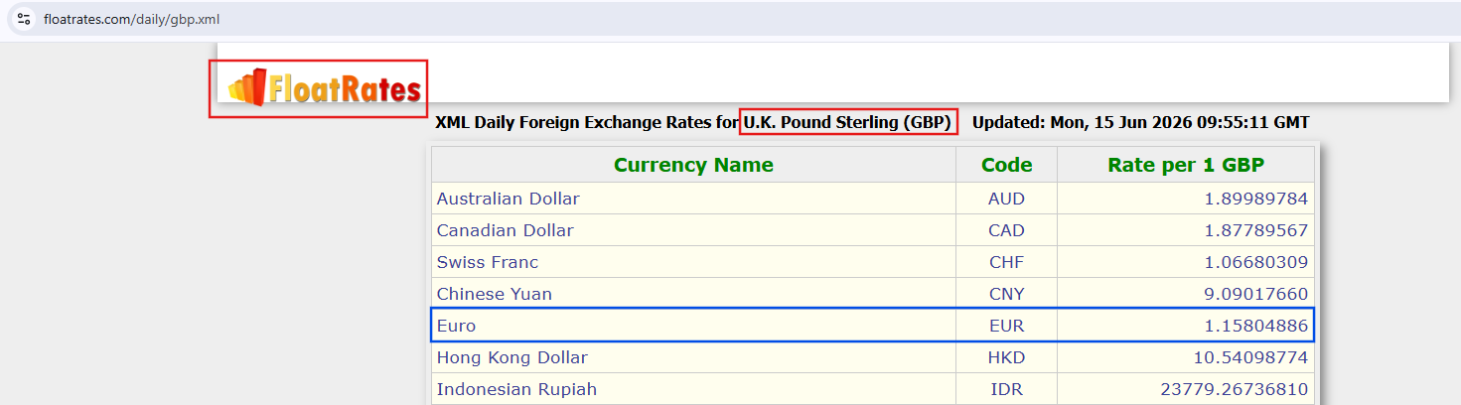The width and height of the screenshot is (1461, 405).
Task: Click U.K. Pound Sterling (GBP) heading text
Action: (x=847, y=122)
